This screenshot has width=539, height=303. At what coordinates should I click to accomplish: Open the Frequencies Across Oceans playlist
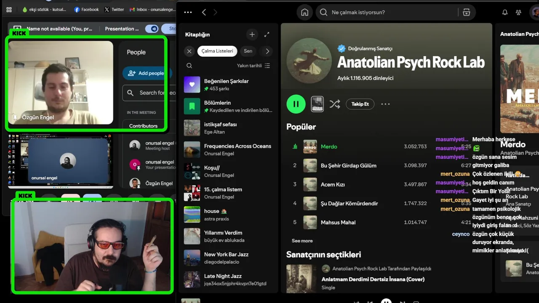(228, 150)
